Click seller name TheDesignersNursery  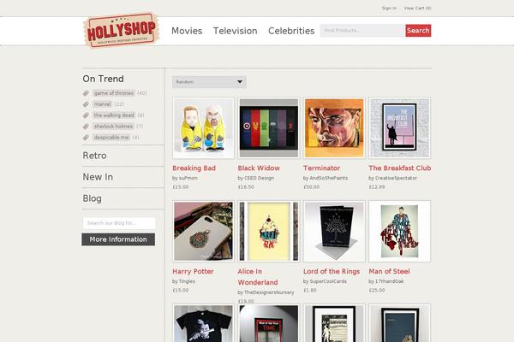tap(269, 292)
